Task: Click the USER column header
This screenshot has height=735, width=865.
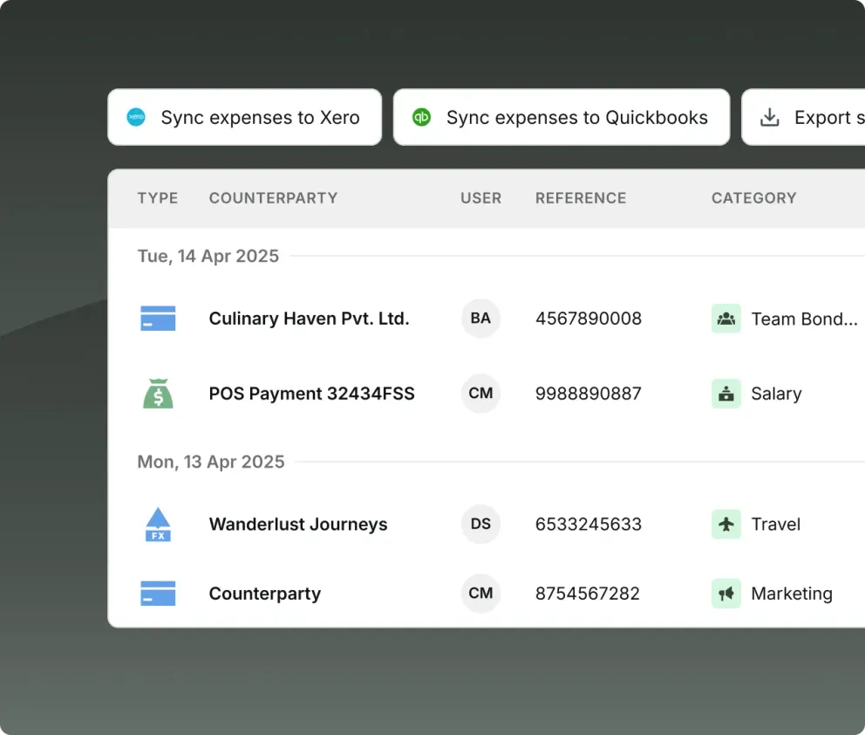Action: point(481,198)
